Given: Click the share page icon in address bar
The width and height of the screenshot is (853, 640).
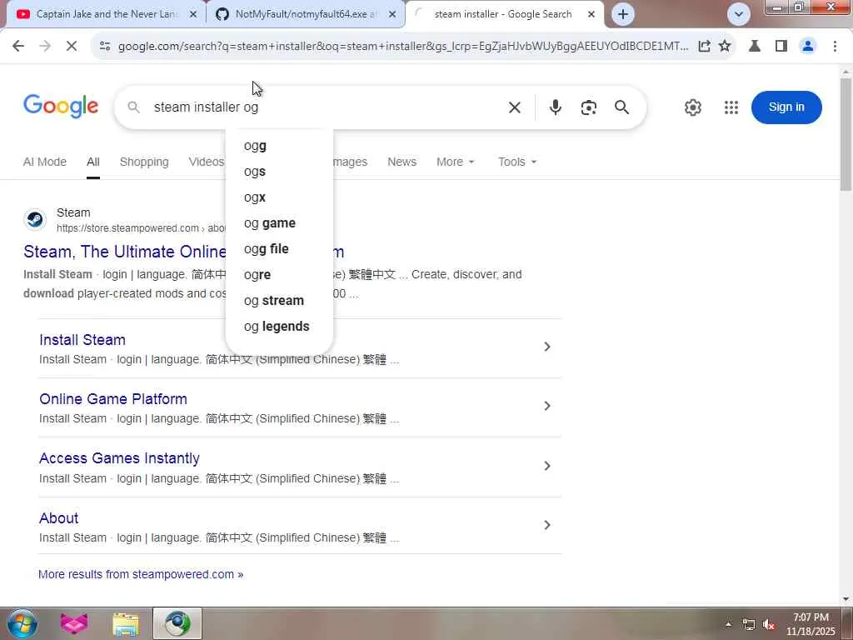Looking at the screenshot, I should point(704,47).
